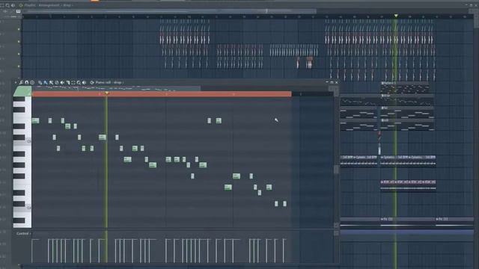Open the Piano roll target channel selector
Image resolution: width=479 pixels, height=269 pixels.
tap(92, 82)
